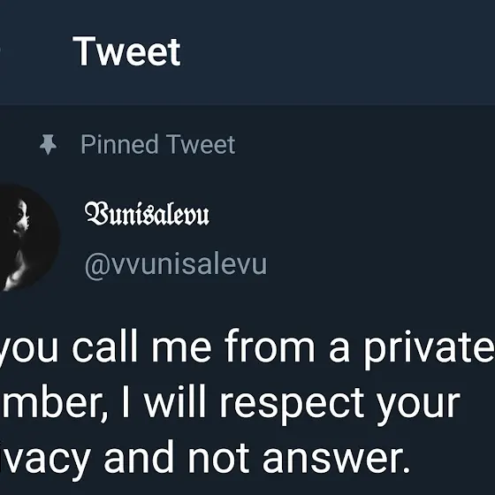Click the word "private" in the tweet
495x495 pixels.
pos(428,349)
